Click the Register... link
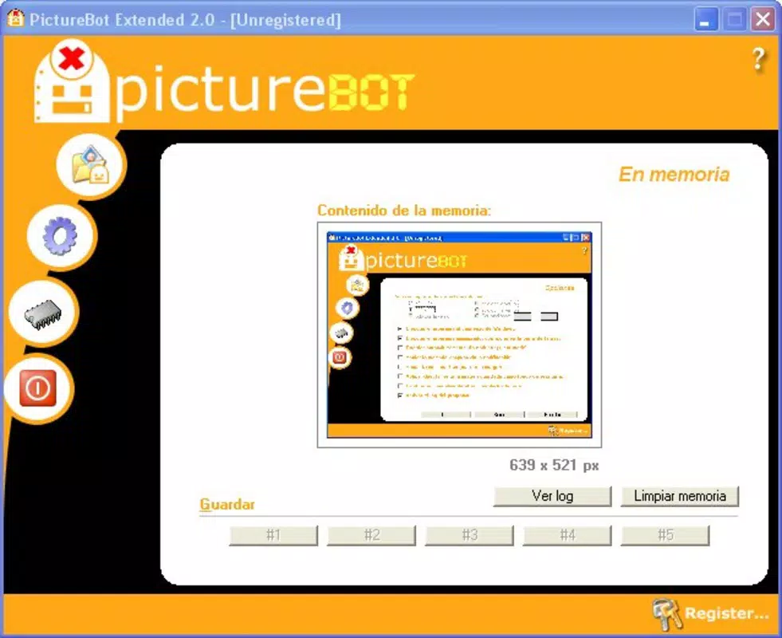The height and width of the screenshot is (638, 782). [x=727, y=613]
